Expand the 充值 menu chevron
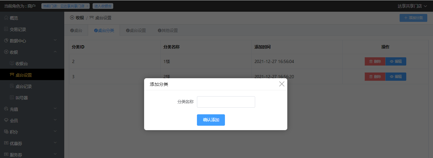This screenshot has width=433, height=158. coord(55,109)
